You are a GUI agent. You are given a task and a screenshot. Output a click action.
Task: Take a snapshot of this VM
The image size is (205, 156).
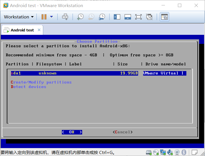80,17
